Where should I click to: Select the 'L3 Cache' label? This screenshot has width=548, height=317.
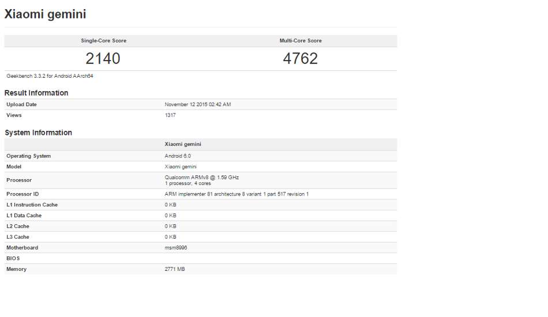[x=18, y=237]
